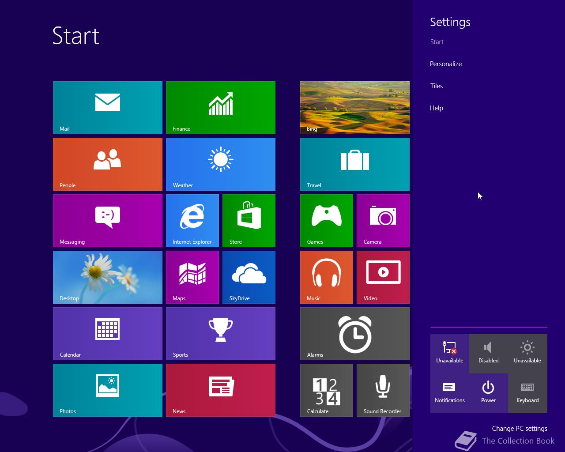Click the Disabled volume icon
This screenshot has width=565, height=452.
489,354
